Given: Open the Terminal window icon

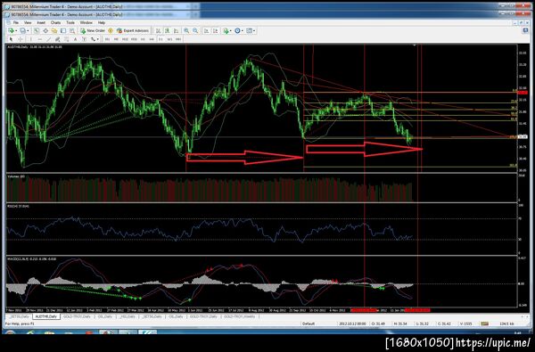Looking at the screenshot, I should click(63, 30).
